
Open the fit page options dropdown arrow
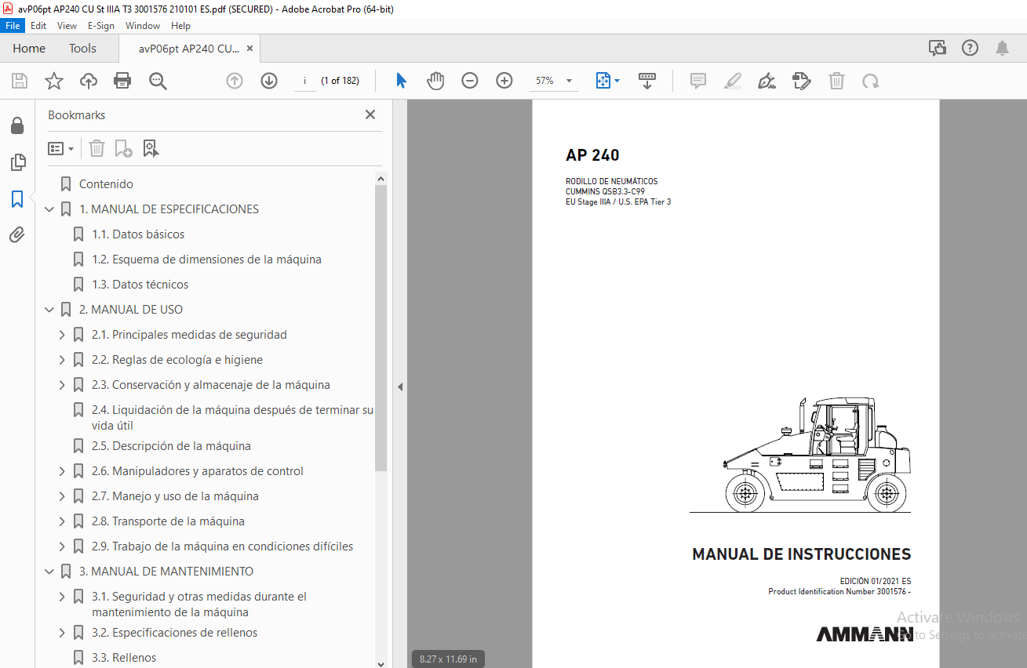(x=617, y=81)
